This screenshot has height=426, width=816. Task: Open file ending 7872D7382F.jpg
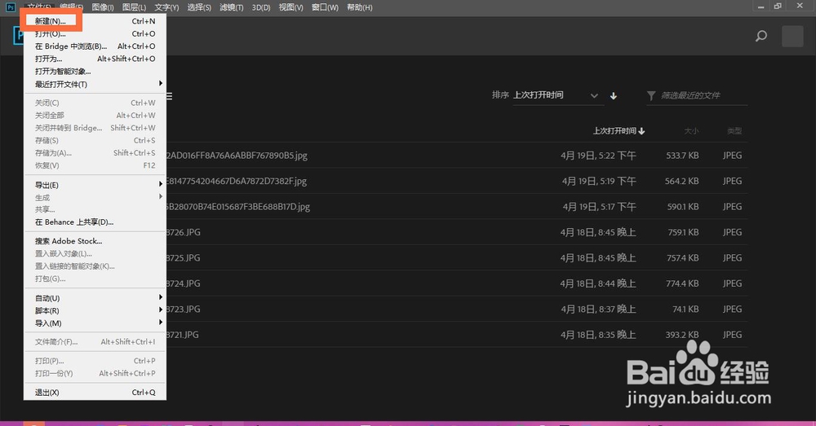237,181
